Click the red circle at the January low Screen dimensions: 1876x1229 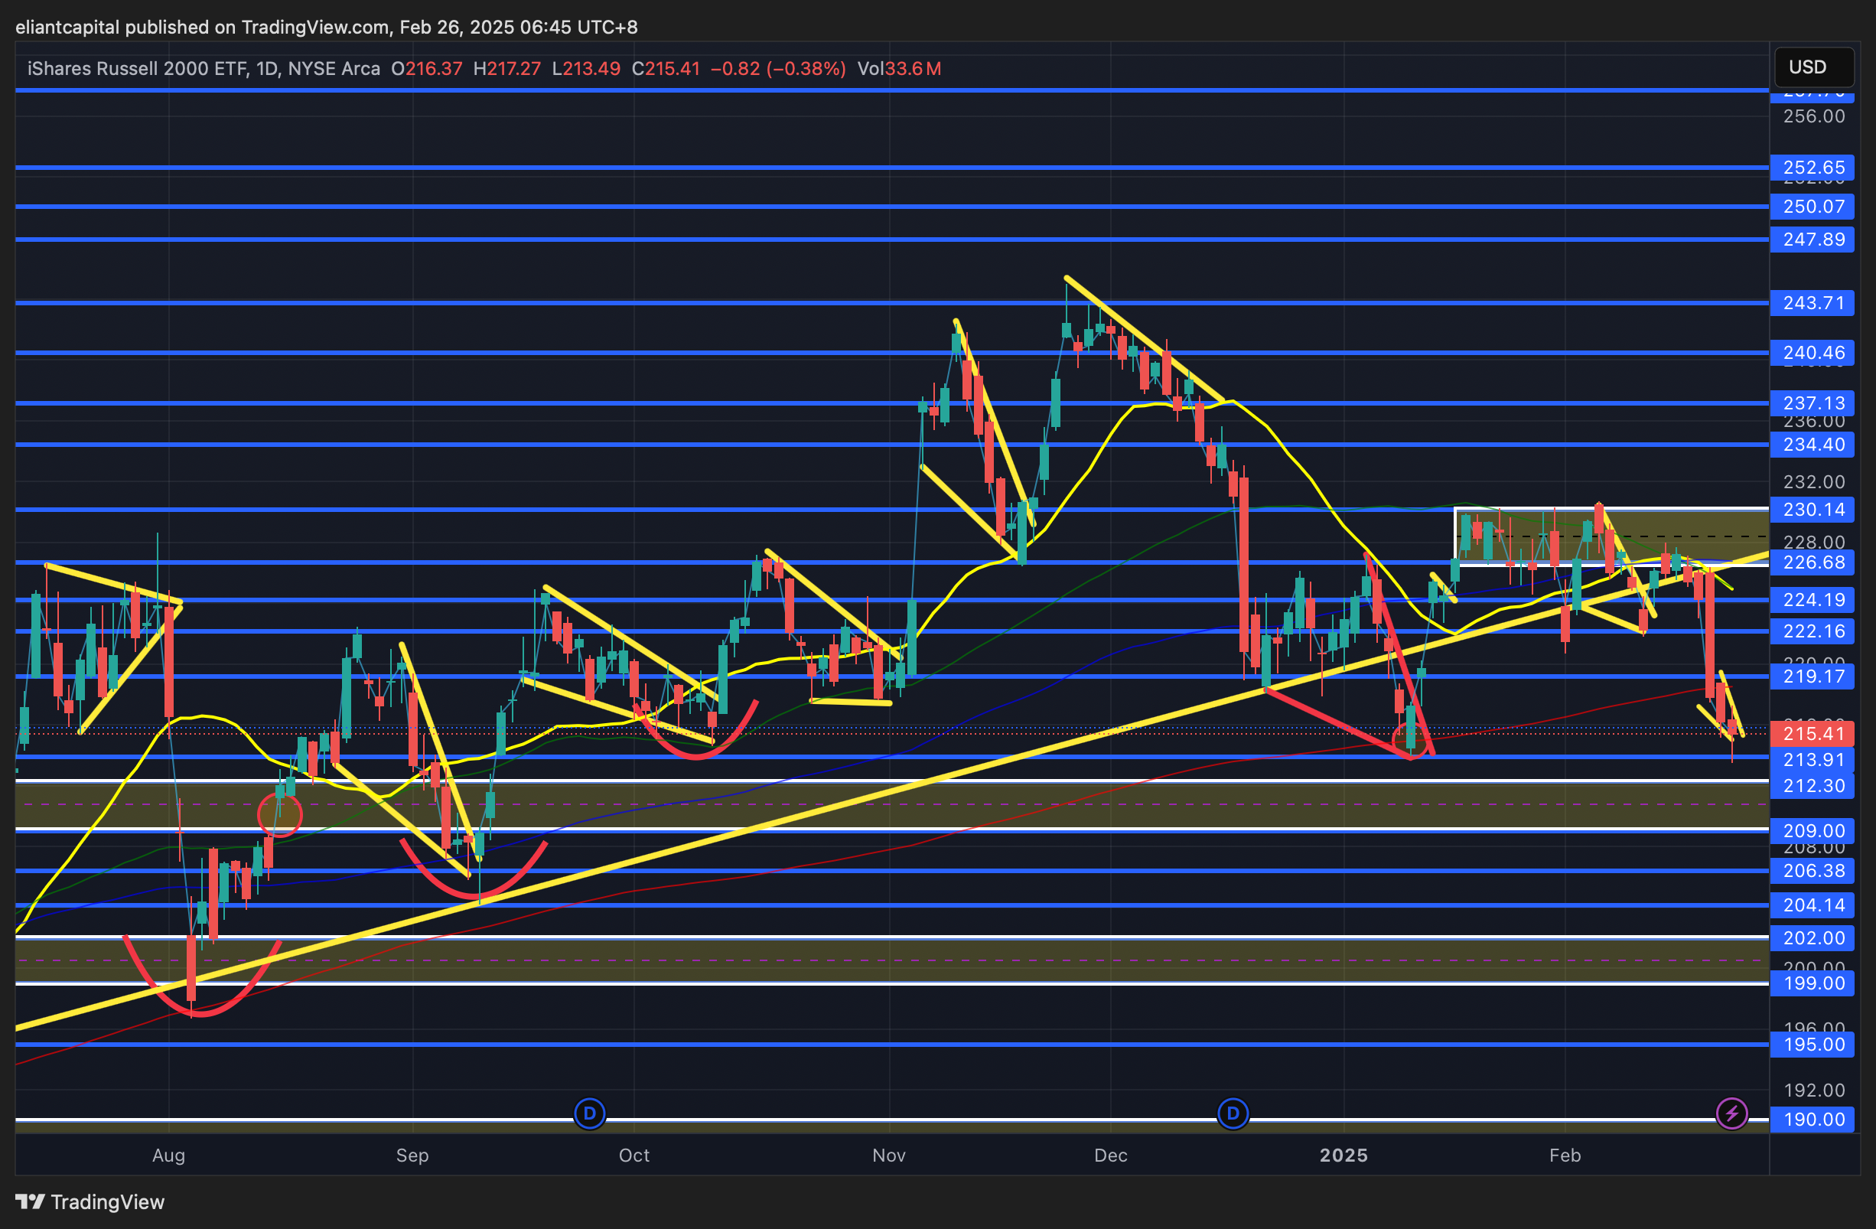1410,740
